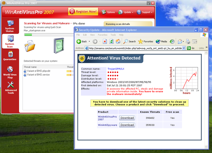
Task: Click the Known Threats value 390402
Action: pyautogui.click(x=150, y=118)
